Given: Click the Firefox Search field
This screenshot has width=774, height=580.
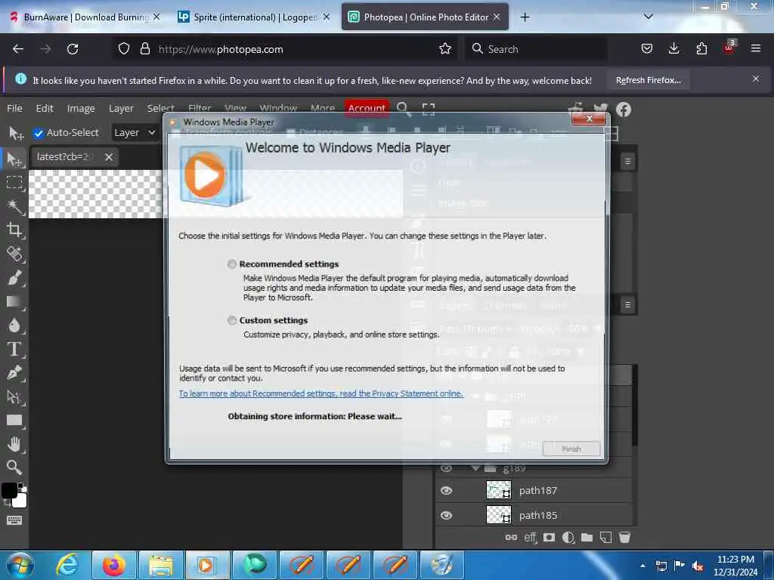Looking at the screenshot, I should (x=536, y=49).
